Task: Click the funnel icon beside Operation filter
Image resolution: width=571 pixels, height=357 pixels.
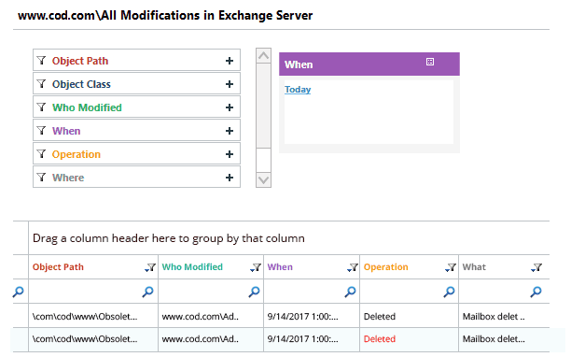Action: 41,153
